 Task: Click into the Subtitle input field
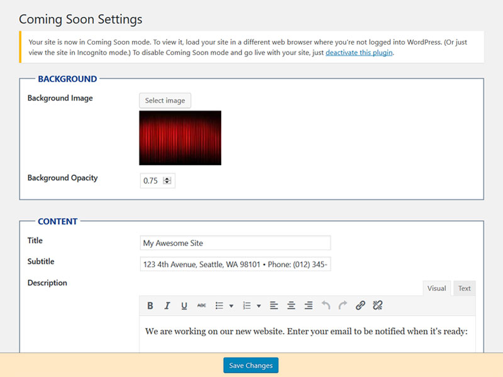tap(235, 264)
